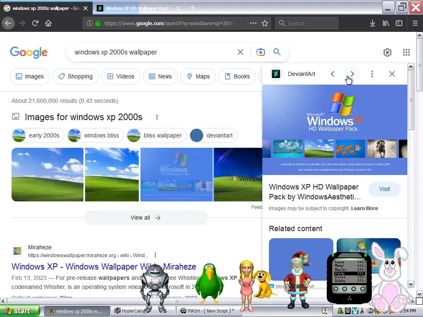Image resolution: width=423 pixels, height=317 pixels.
Task: Show the previous image in the preview panel
Action: click(x=333, y=74)
